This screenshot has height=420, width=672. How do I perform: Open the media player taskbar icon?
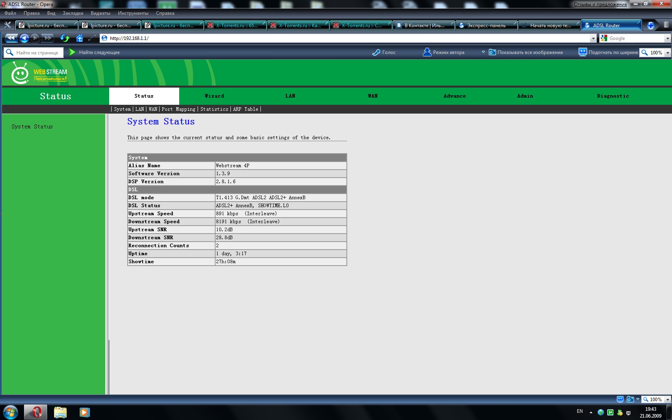click(84, 412)
